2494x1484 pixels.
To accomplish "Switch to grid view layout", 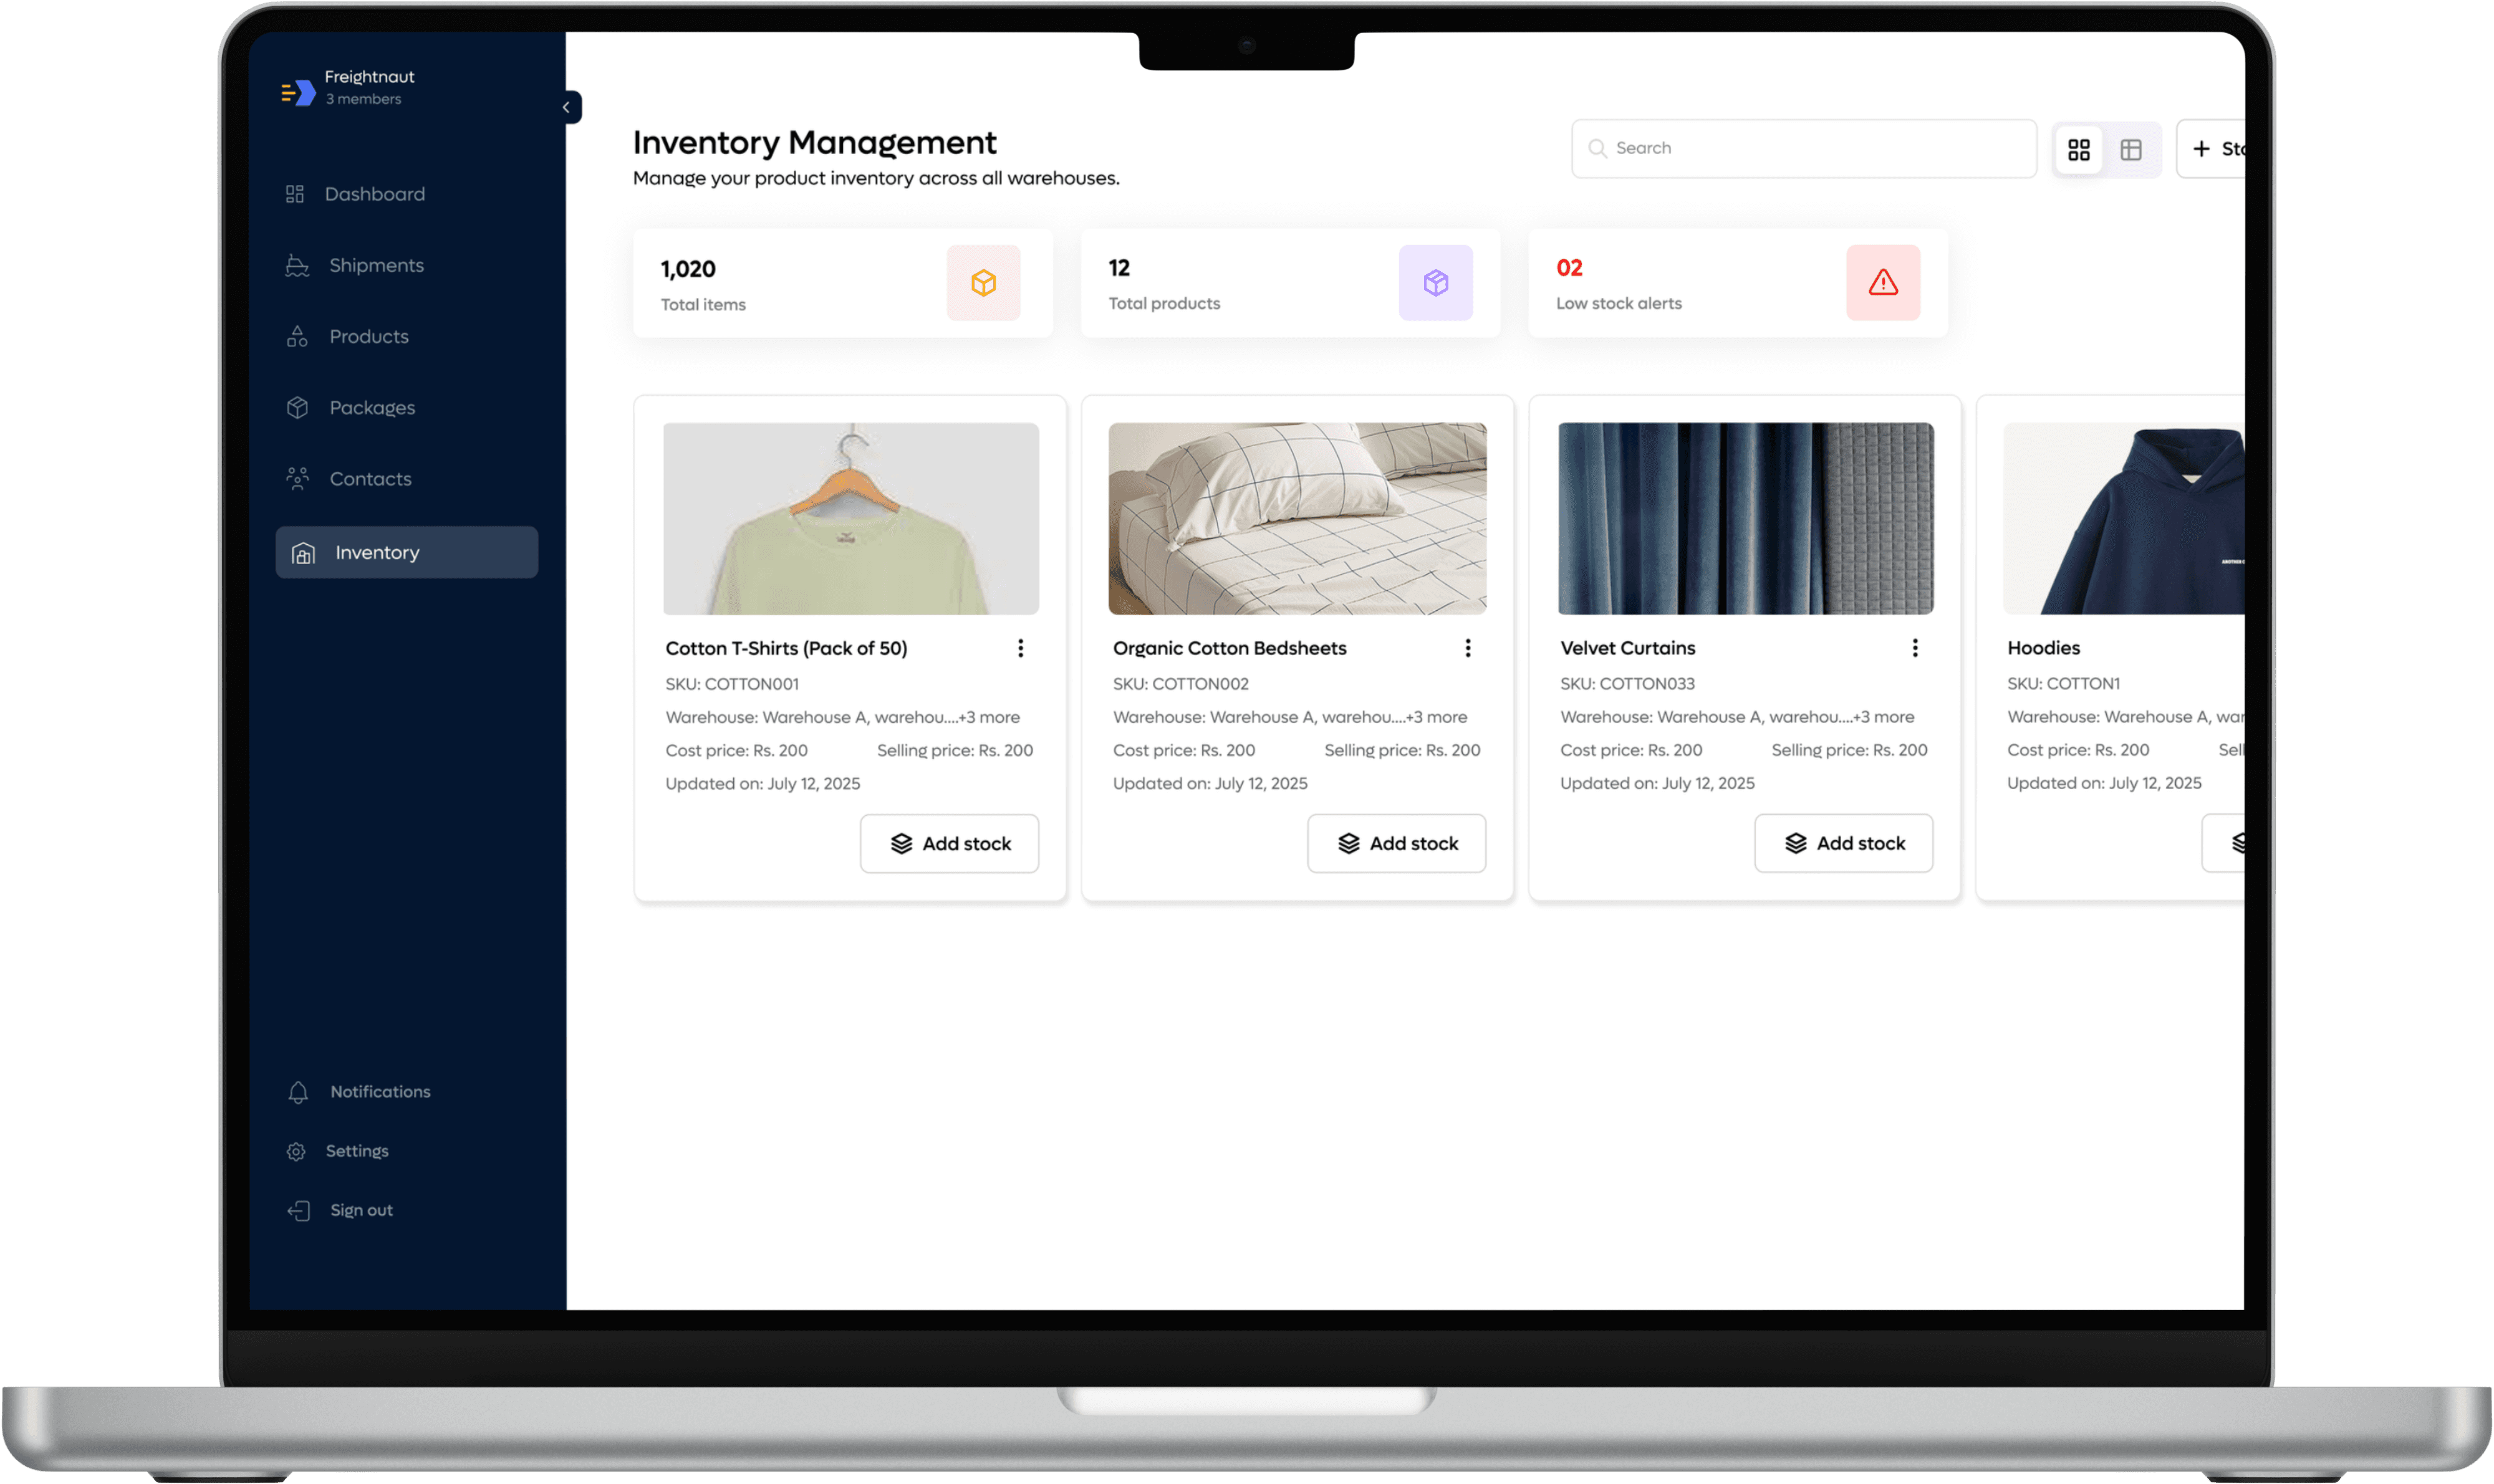I will (2078, 150).
